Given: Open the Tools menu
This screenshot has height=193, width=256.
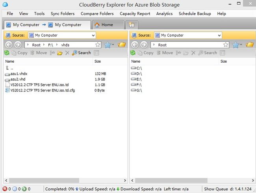Looking at the screenshot, I should click(39, 13).
